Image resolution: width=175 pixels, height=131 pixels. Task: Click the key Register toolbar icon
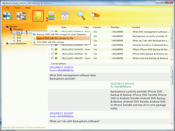pos(95,16)
